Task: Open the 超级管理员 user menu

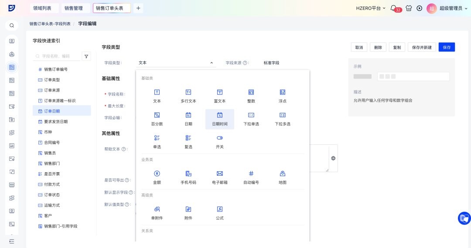Action: (x=451, y=8)
